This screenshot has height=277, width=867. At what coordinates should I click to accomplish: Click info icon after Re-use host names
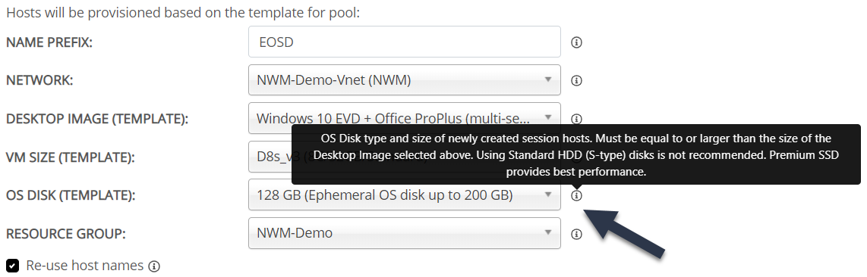[x=154, y=266]
